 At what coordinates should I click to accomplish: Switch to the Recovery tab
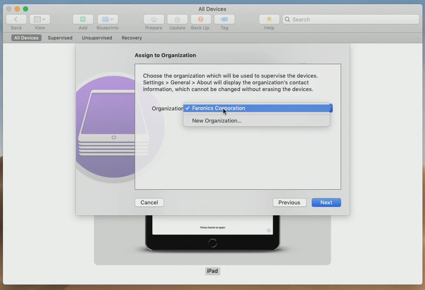click(x=132, y=38)
